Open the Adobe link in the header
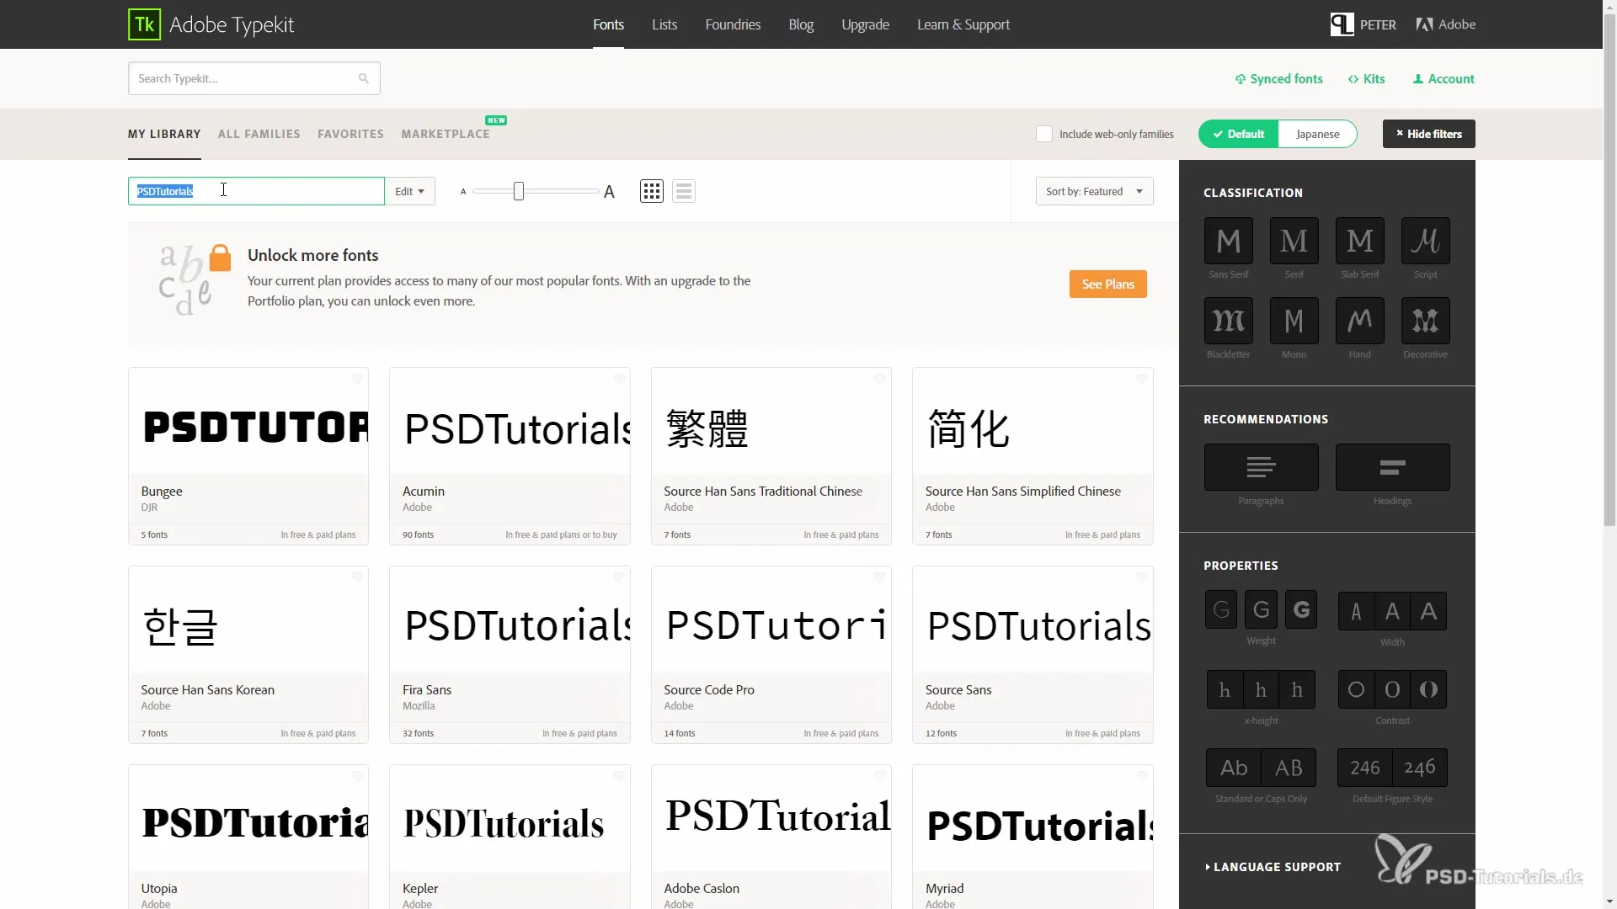The width and height of the screenshot is (1617, 909). (1446, 24)
